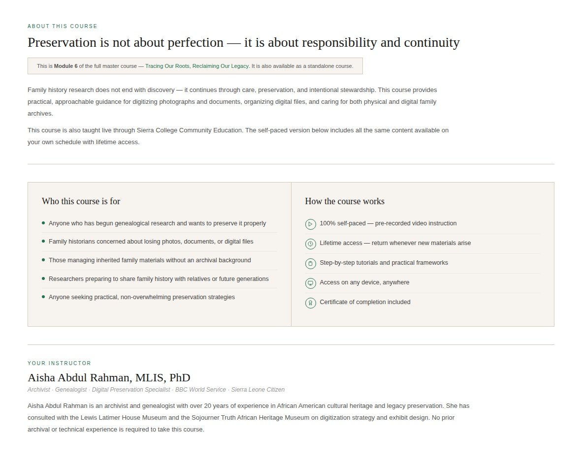Click 'Researchers preparing to share family history' item
This screenshot has width=582, height=463.
click(x=159, y=278)
